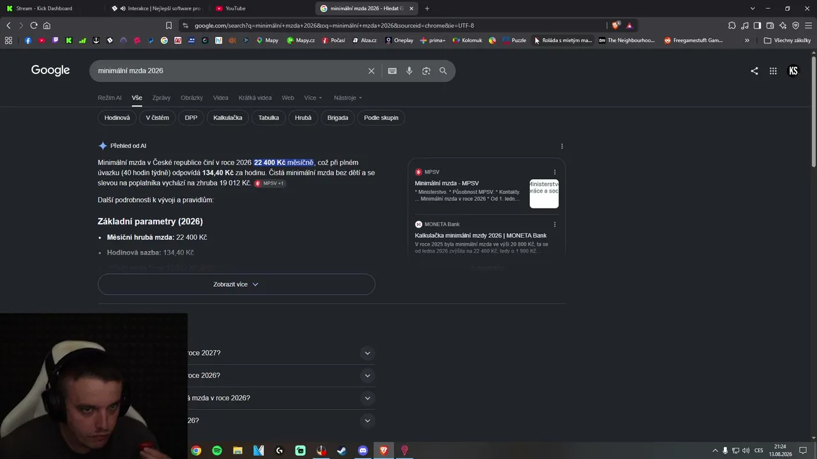The height and width of the screenshot is (459, 817).
Task: Open the tab search dropdown arrow
Action: (753, 8)
